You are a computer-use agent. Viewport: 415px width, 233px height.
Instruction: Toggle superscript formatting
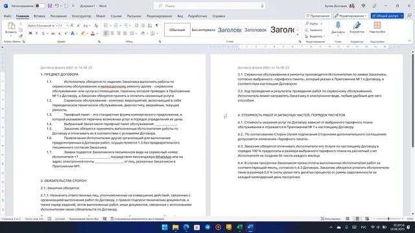(66, 33)
